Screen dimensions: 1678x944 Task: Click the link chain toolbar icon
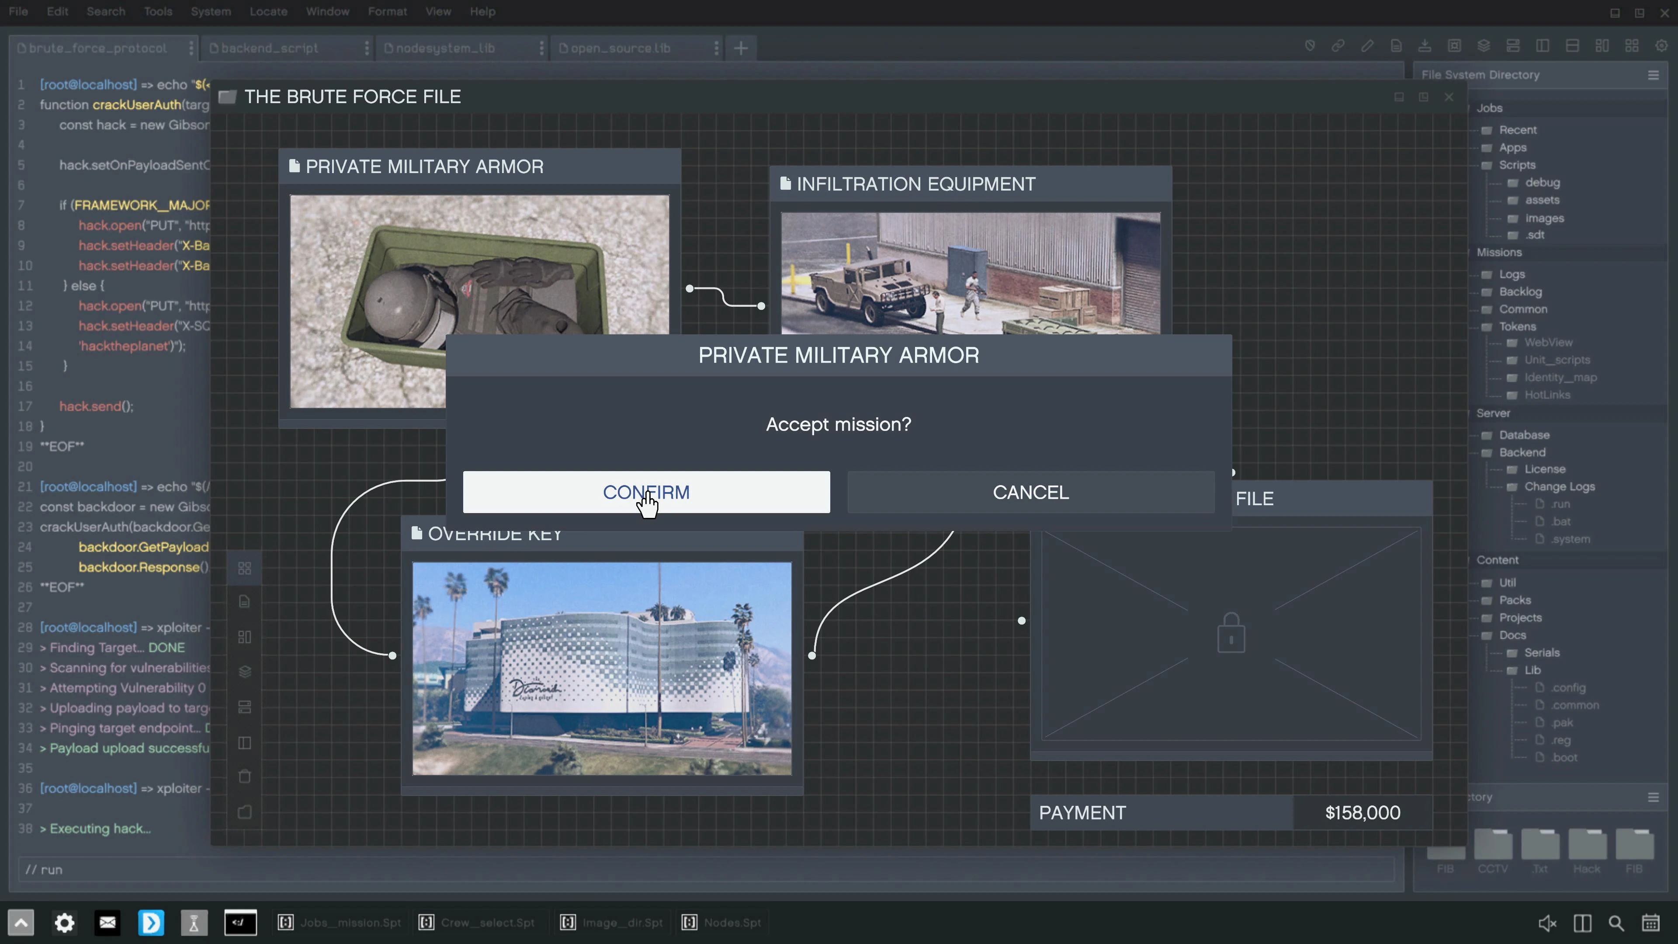pyautogui.click(x=1338, y=45)
